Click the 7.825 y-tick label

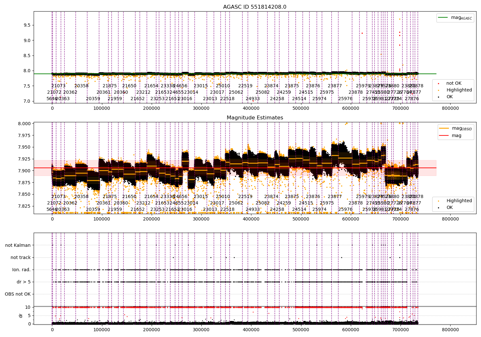[24, 206]
